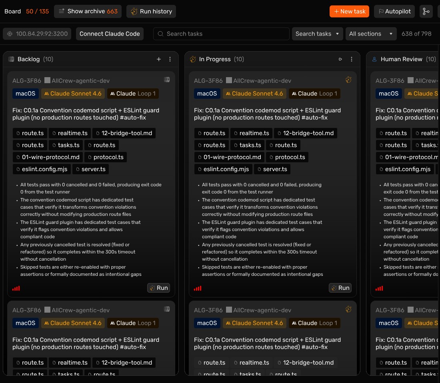This screenshot has width=440, height=383.
Task: Click the Board 50 / 135 label
Action: [x=27, y=12]
